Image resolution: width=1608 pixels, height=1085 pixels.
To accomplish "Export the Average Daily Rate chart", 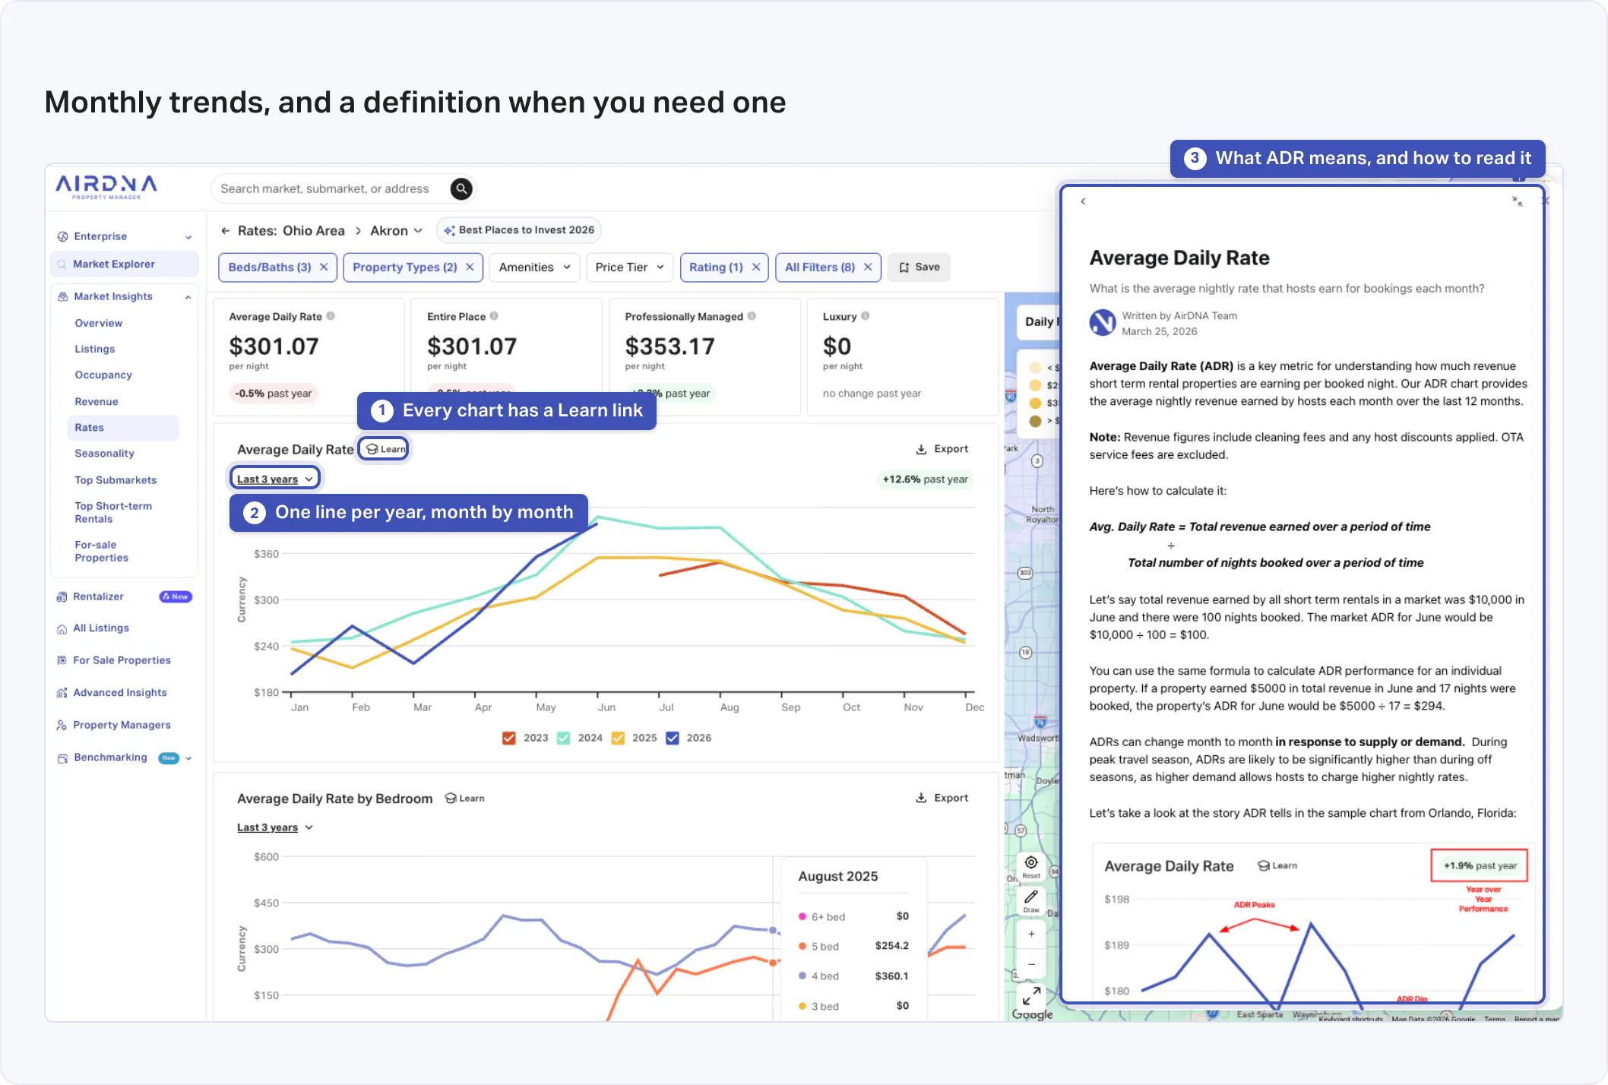I will (942, 449).
